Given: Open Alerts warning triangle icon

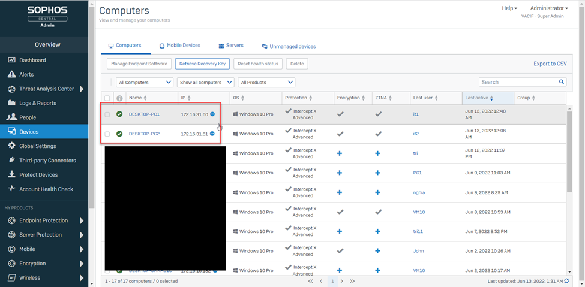Looking at the screenshot, I should point(11,74).
